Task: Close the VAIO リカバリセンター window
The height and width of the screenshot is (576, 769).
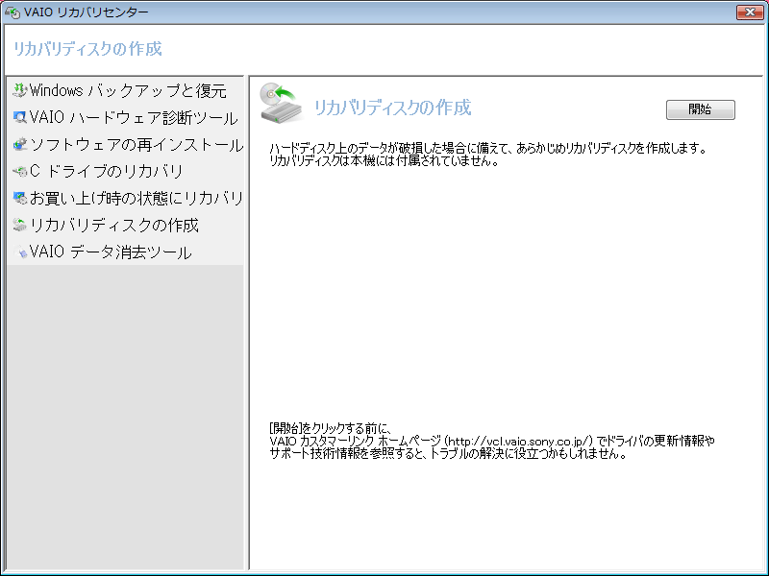Action: click(x=750, y=12)
